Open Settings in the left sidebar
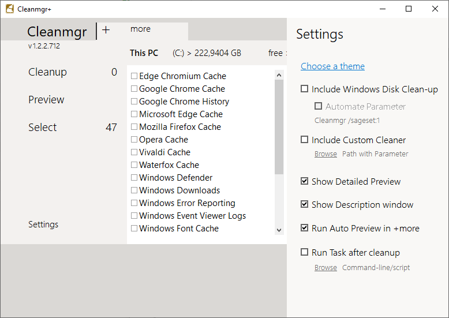The width and height of the screenshot is (449, 318). [43, 225]
